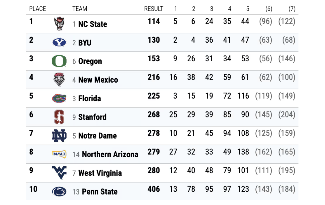Click the Florida Gators logo
325x205 pixels.
click(x=59, y=98)
